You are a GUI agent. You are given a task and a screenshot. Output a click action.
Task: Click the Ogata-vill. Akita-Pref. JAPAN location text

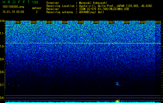116,6
